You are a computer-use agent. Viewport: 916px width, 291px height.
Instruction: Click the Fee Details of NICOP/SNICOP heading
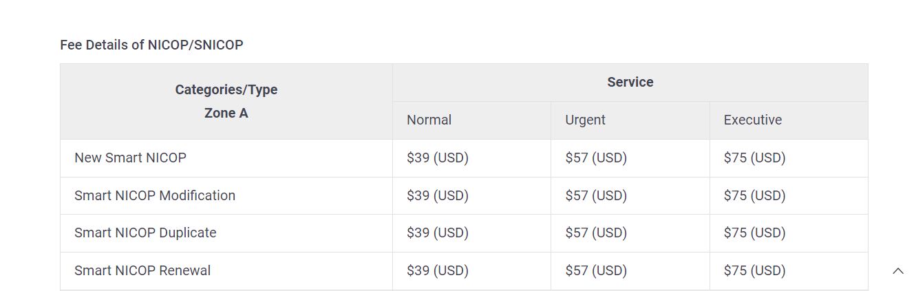coord(151,45)
